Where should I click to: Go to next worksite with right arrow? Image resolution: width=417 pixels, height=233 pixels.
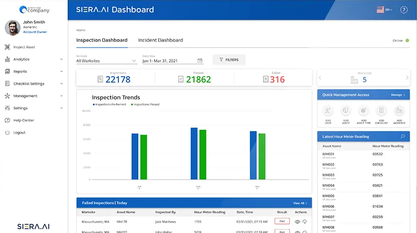click(x=407, y=78)
